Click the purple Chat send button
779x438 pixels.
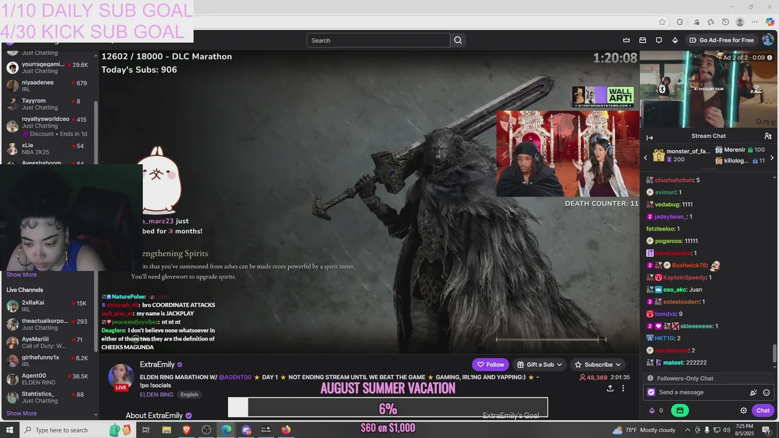pos(763,411)
